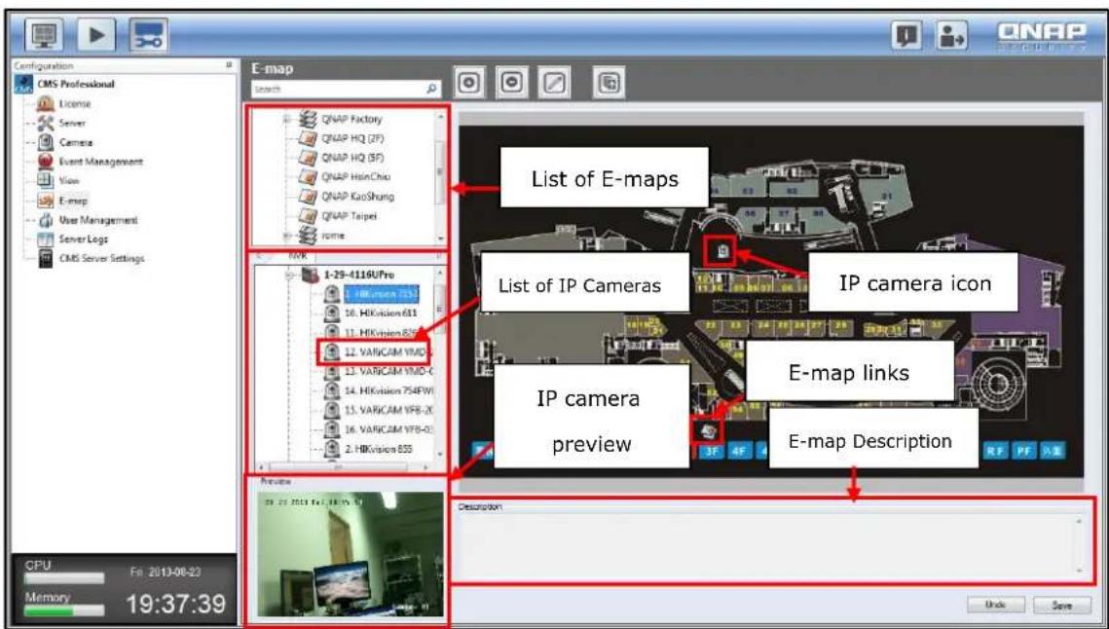Click the logout user icon
This screenshot has height=629, width=1109.
952,35
